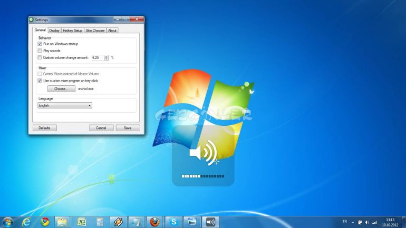The height and width of the screenshot is (228, 406).
Task: Click the Cancel button
Action: pos(101,128)
